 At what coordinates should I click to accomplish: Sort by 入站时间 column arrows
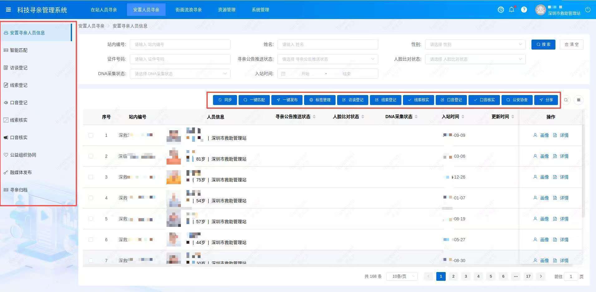tap(463, 117)
